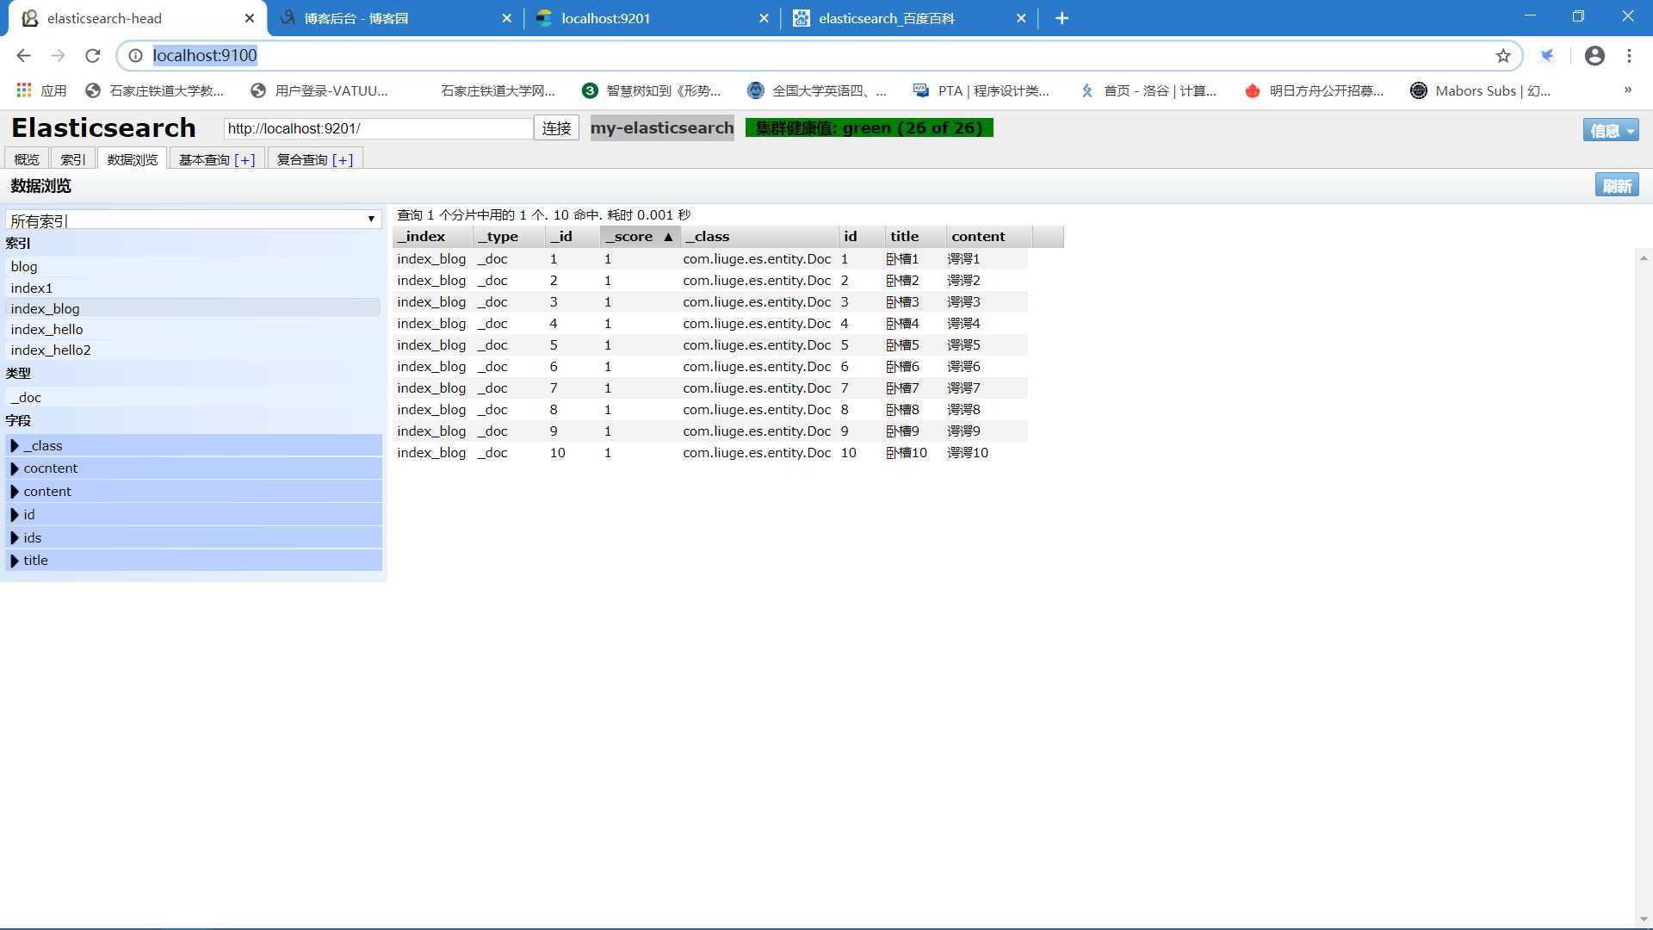Click the bird extension icon in toolbar
The image size is (1653, 930).
tap(1547, 55)
